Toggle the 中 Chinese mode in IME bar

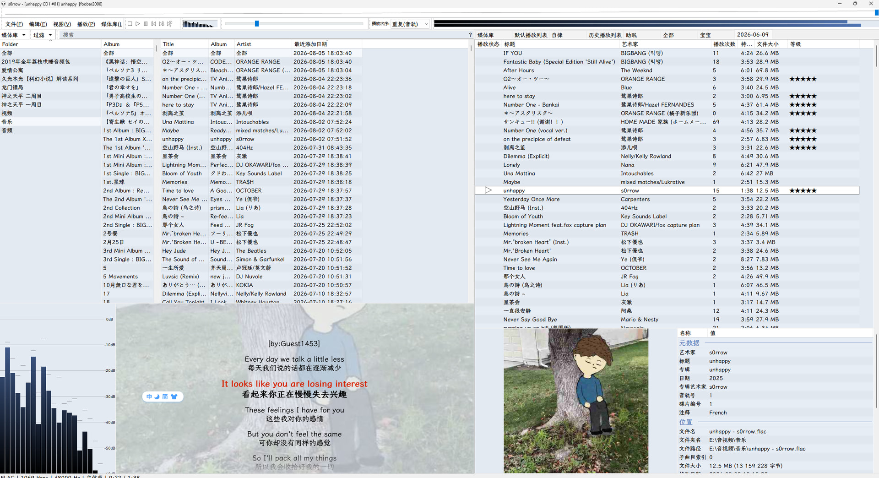pos(149,397)
